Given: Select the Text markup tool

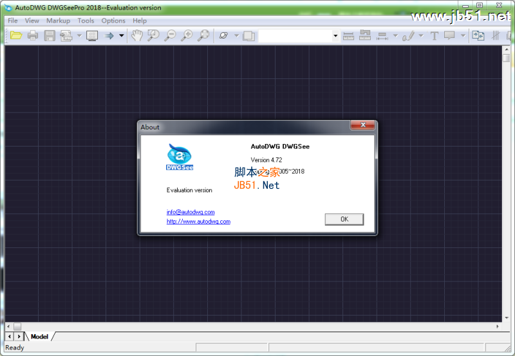Looking at the screenshot, I should tap(434, 35).
